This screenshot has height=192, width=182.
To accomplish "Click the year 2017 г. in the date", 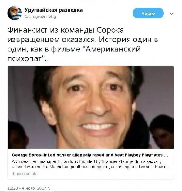I will tap(43, 188).
